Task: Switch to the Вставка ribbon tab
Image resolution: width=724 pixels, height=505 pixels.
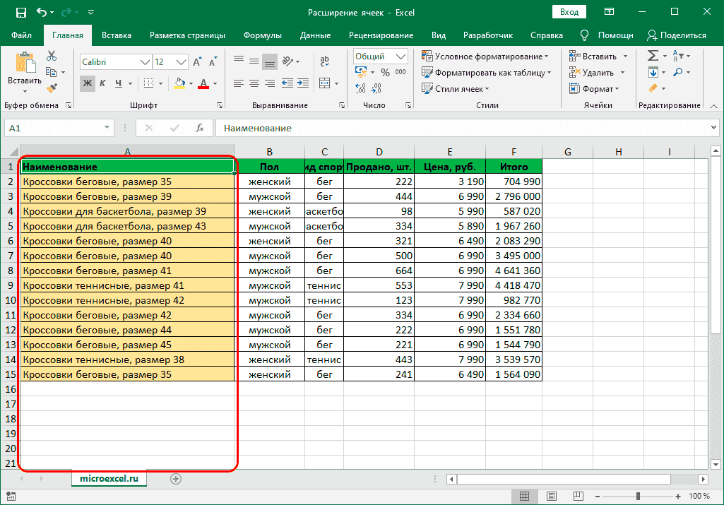Action: coord(117,35)
